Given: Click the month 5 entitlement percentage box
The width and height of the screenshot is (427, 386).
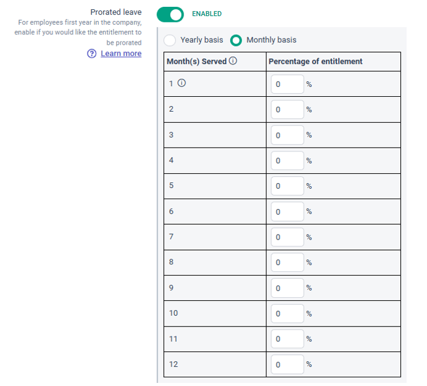Looking at the screenshot, I should point(287,186).
